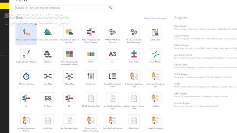Click Create a Tools-Only project link
Viewport: 237px width, 133px height.
[x=155, y=18]
